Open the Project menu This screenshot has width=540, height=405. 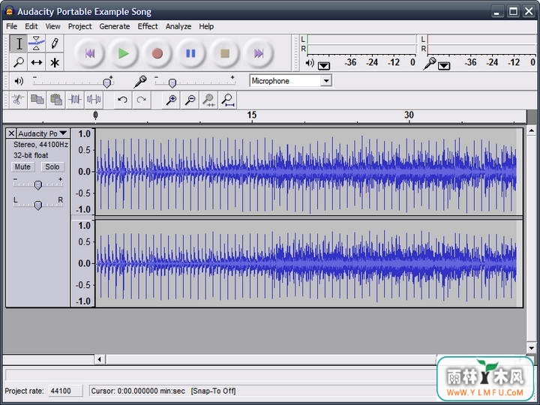pyautogui.click(x=79, y=26)
